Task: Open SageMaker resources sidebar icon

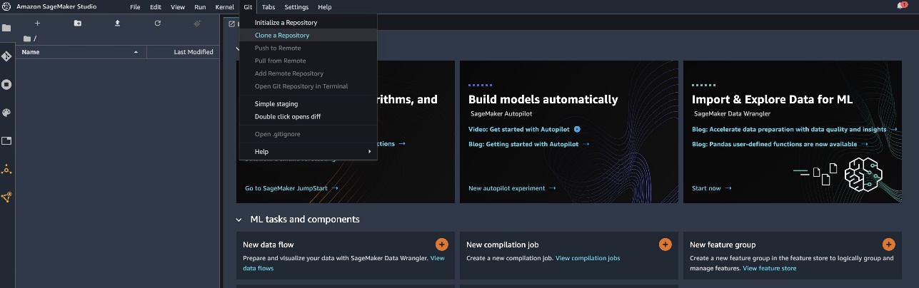Action: 6,197
